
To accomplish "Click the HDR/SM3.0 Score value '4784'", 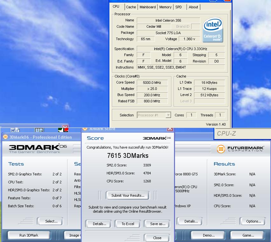I will 147,173.
